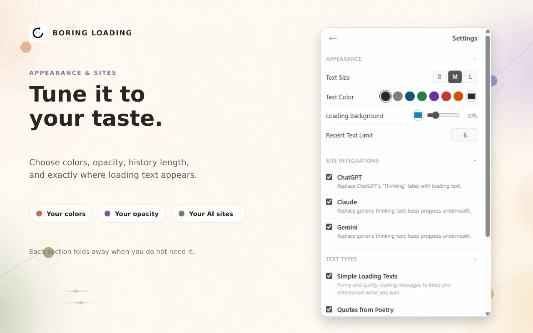This screenshot has width=533, height=333.
Task: Click ChatGPT's Thinking label description text
Action: pos(399,186)
